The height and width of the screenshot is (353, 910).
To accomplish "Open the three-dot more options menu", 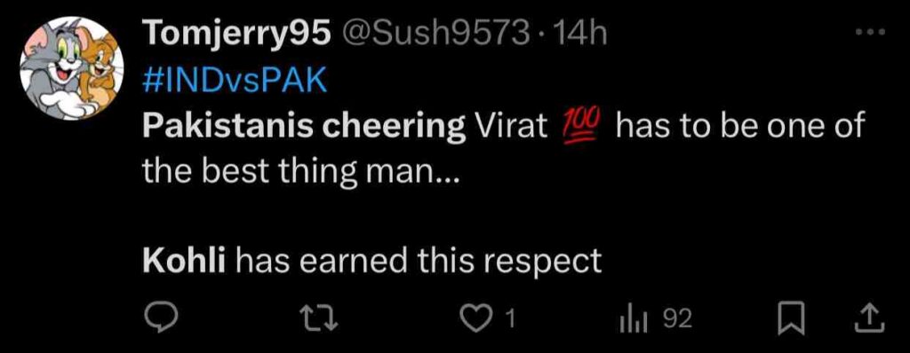I will tap(871, 33).
